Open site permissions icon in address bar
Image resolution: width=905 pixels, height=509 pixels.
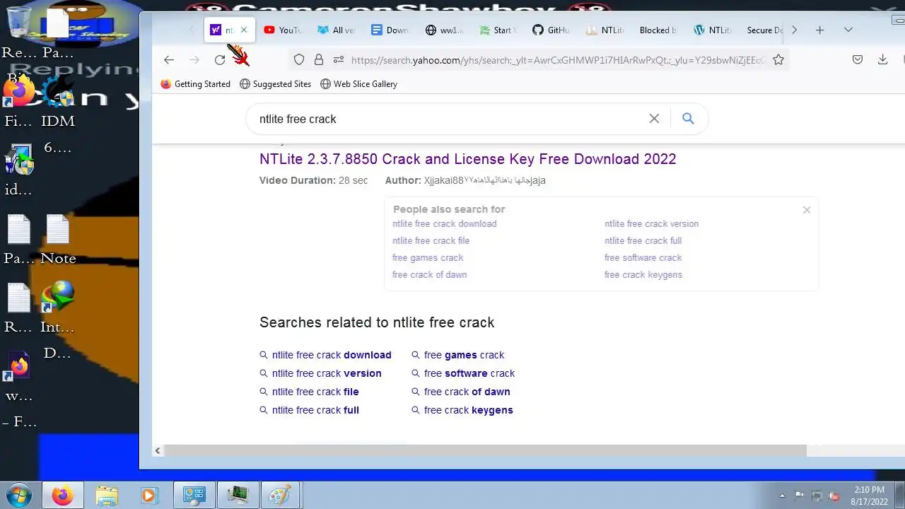(x=338, y=60)
